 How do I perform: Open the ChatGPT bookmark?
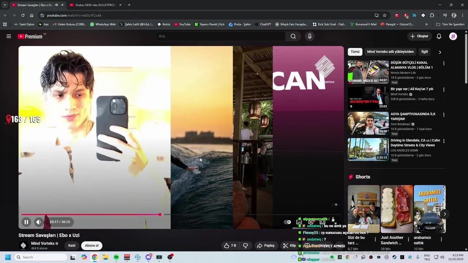click(x=263, y=24)
